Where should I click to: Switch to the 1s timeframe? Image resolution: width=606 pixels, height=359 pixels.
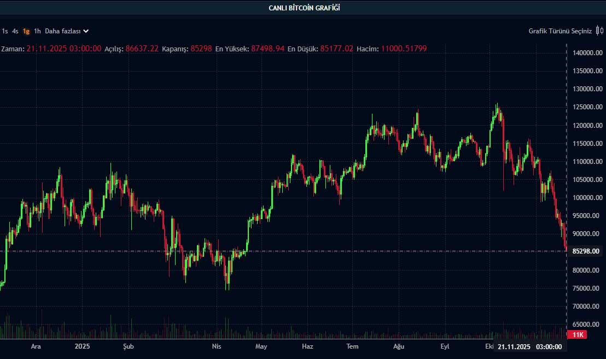(5, 31)
